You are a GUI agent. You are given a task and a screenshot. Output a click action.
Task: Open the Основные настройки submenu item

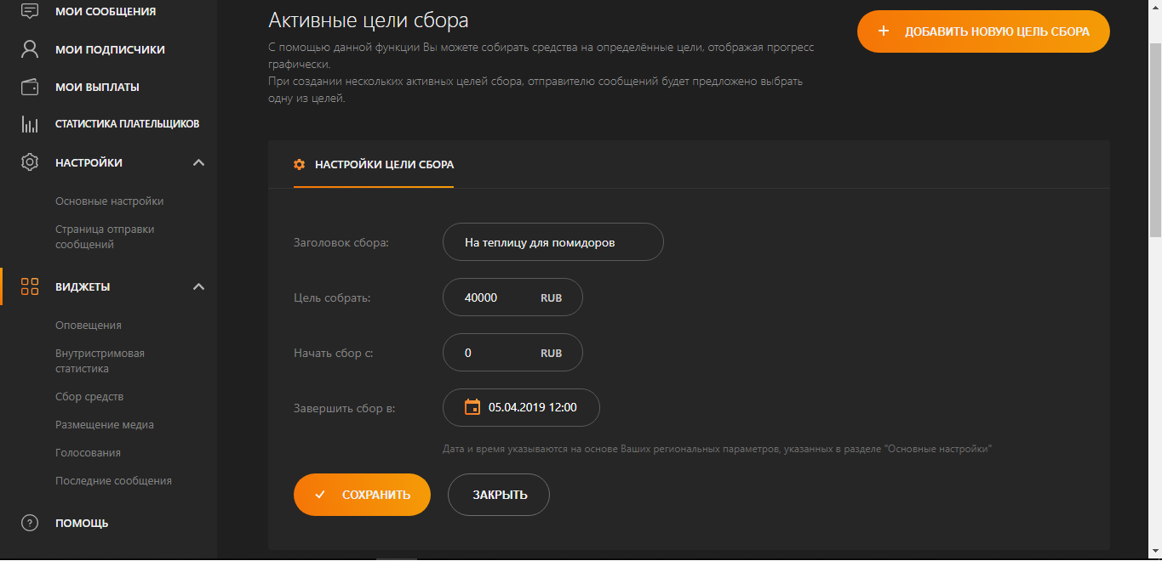(x=109, y=201)
